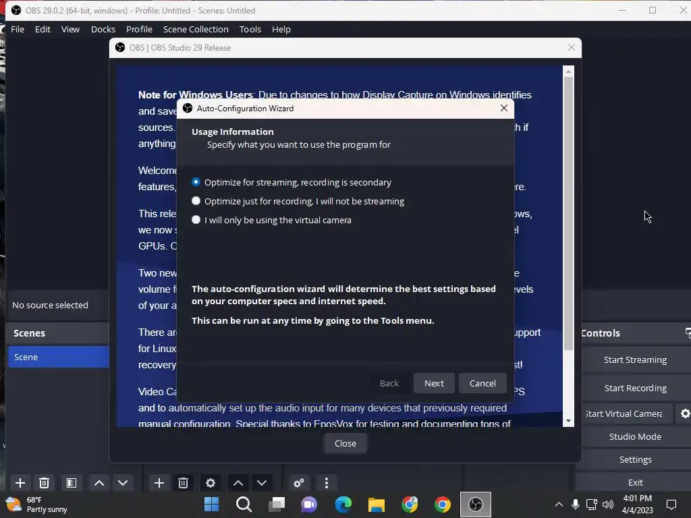Open Windows Start menu
The width and height of the screenshot is (691, 518).
coord(211,505)
